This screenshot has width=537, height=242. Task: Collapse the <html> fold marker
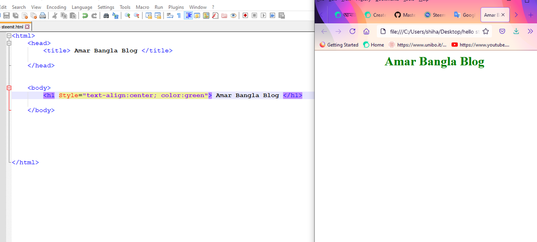click(9, 36)
